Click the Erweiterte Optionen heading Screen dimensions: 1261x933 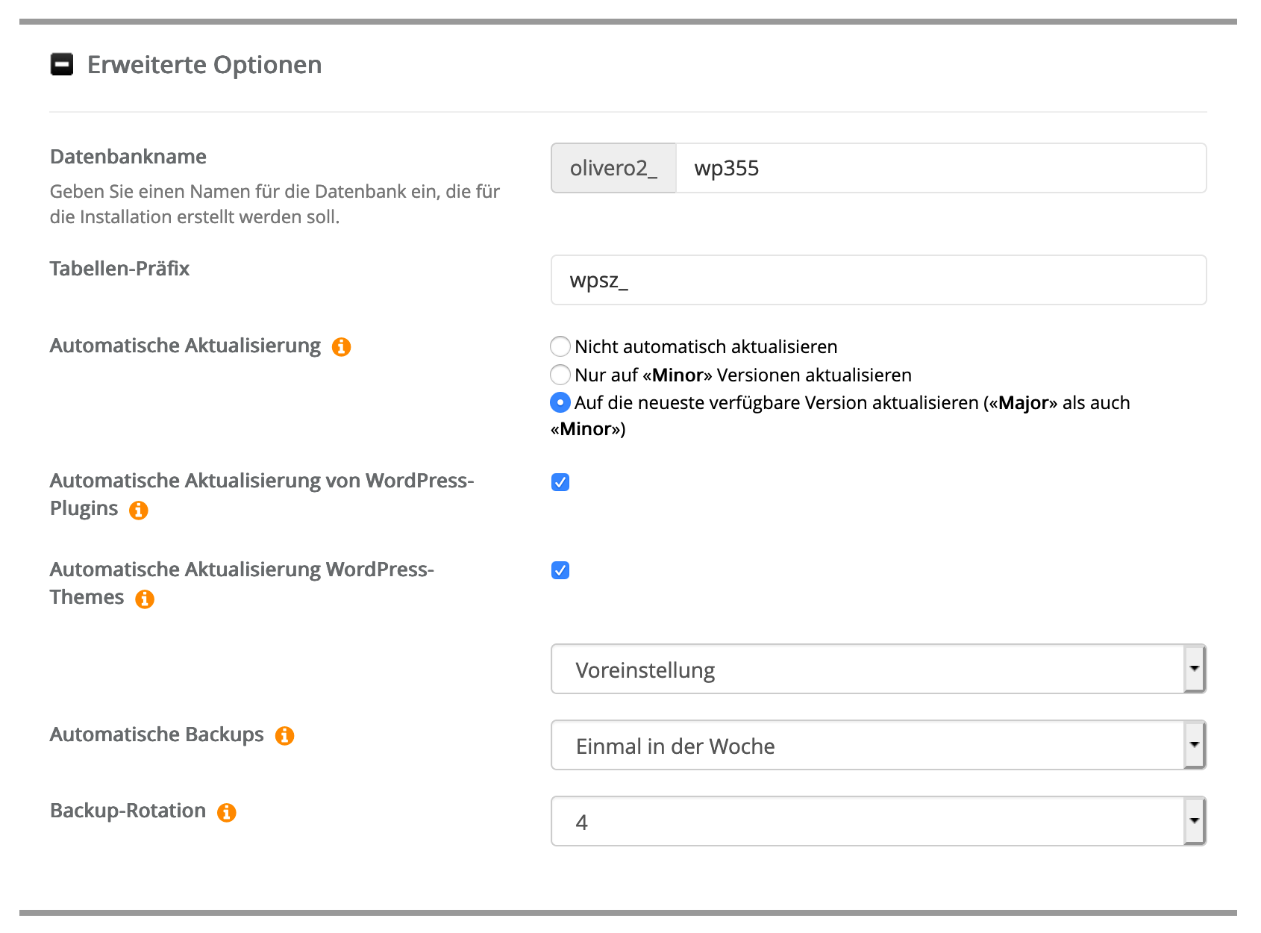[204, 65]
